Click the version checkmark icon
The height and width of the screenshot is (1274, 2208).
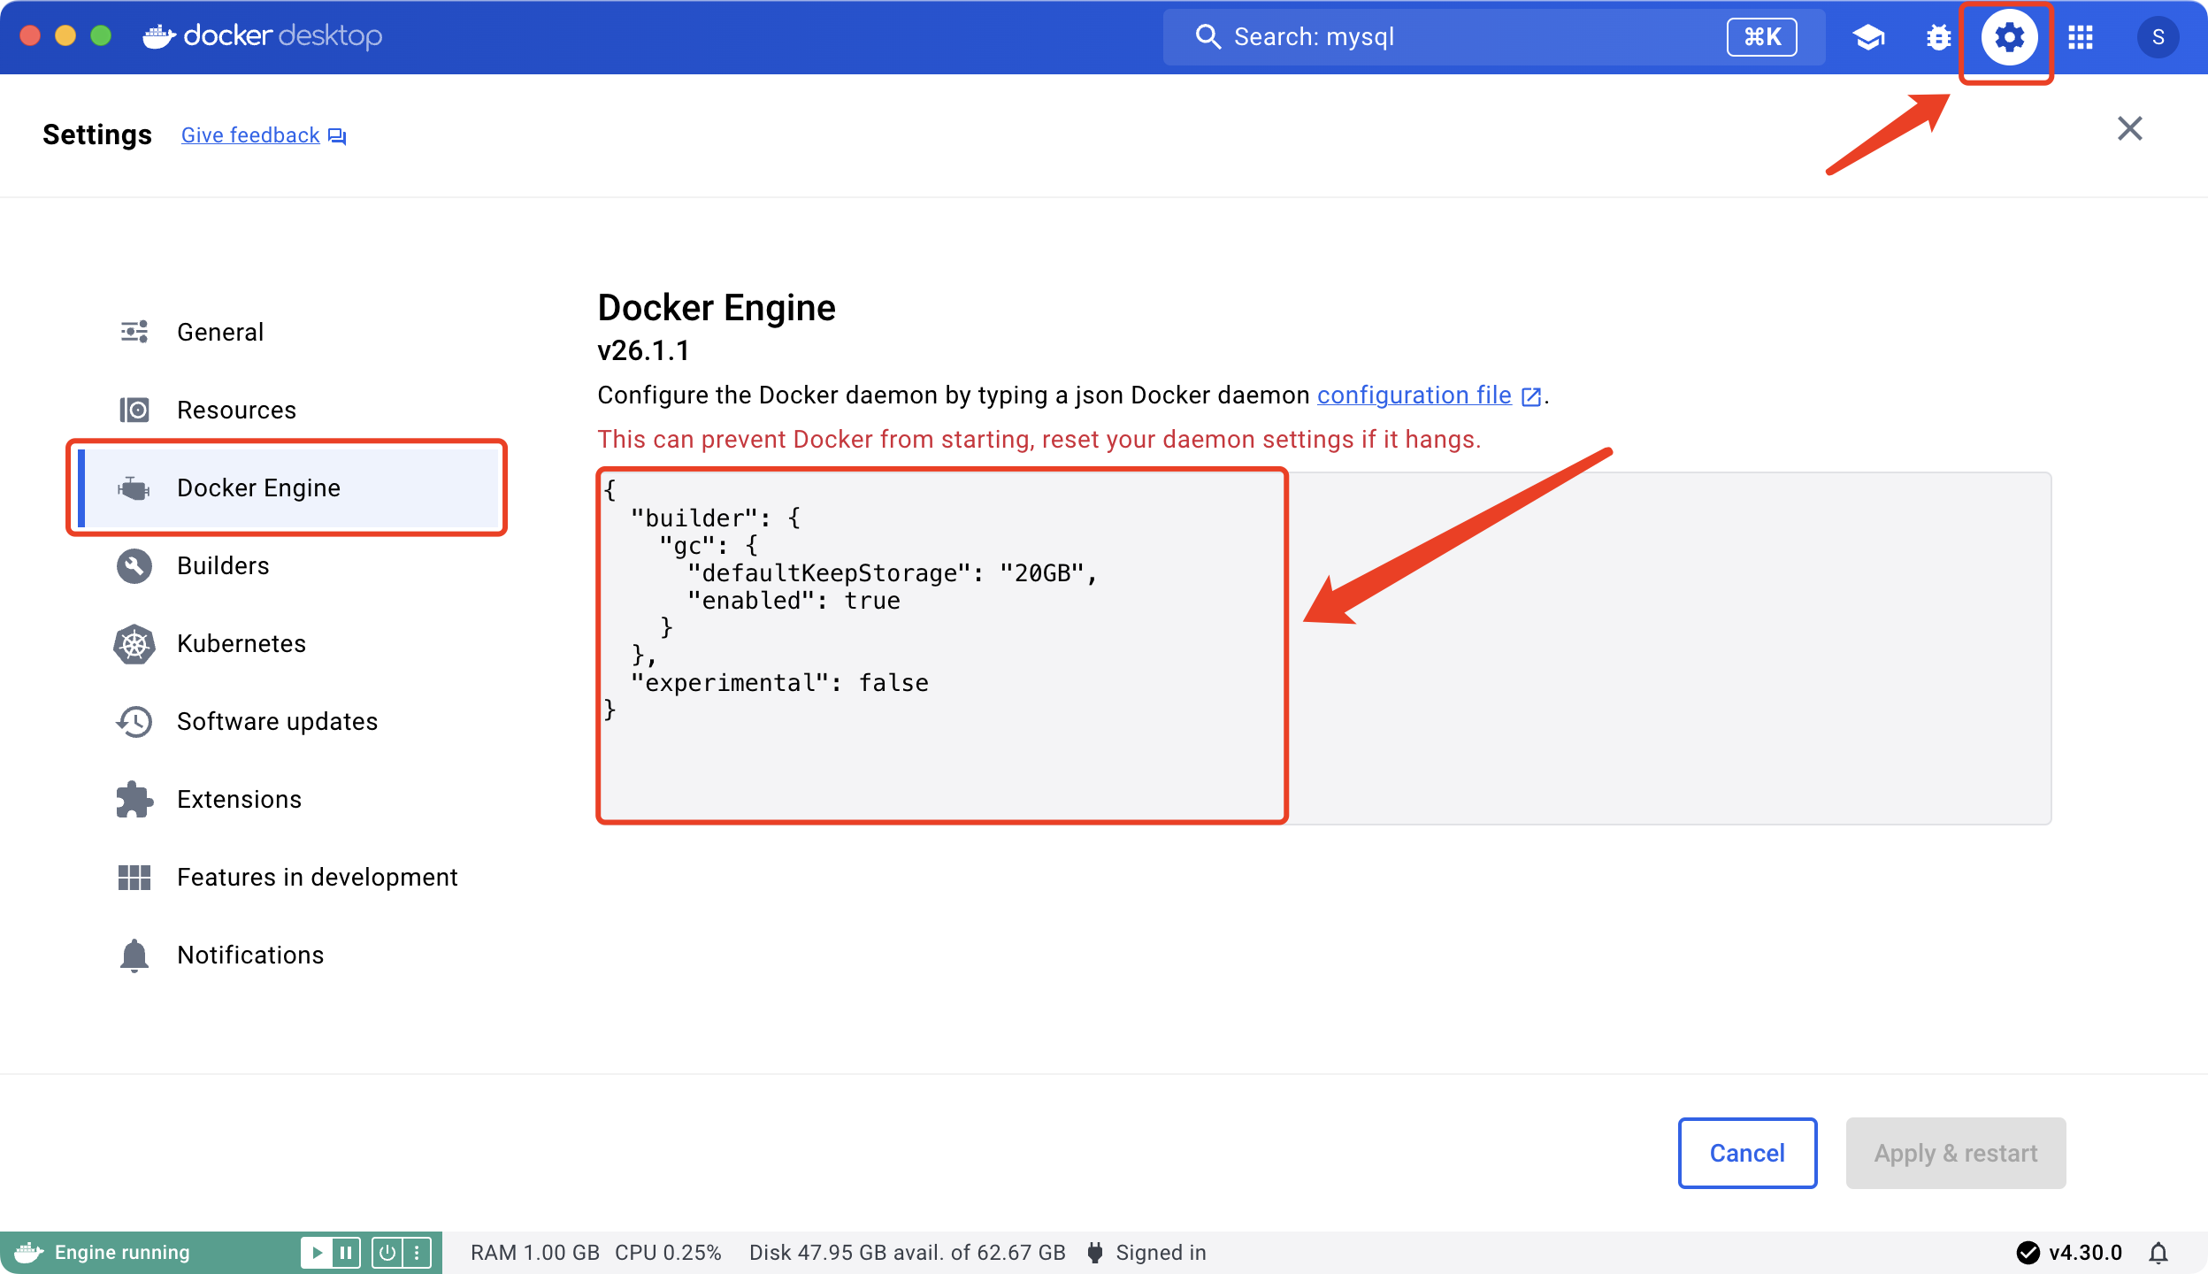(2028, 1252)
